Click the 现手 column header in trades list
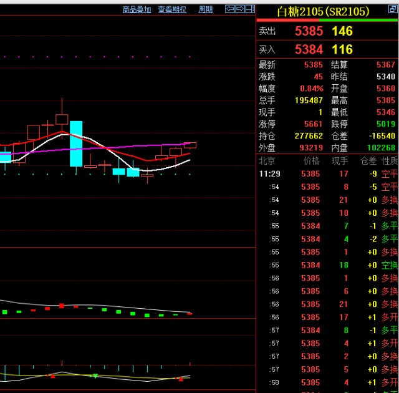 coord(340,161)
